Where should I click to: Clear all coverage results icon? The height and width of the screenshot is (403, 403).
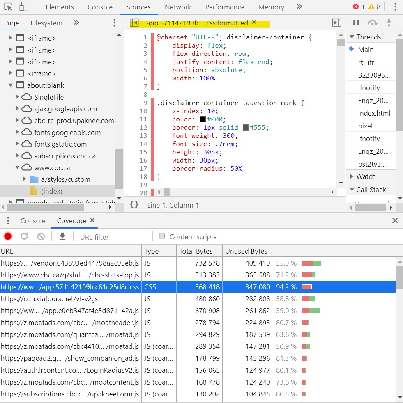tap(41, 236)
